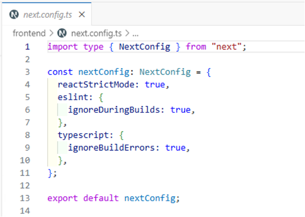This screenshot has height=217, width=305.
Task: Click the "next" string literal
Action: point(226,47)
